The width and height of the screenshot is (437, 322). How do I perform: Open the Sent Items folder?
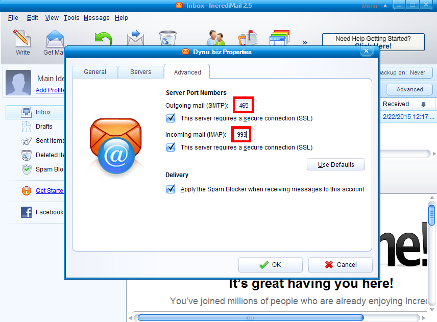(42, 141)
